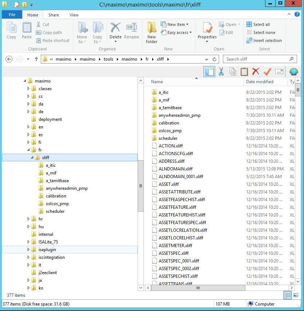Image resolution: width=304 pixels, height=311 pixels.
Task: Collapse the ribbon with the chevron
Action: [289, 14]
